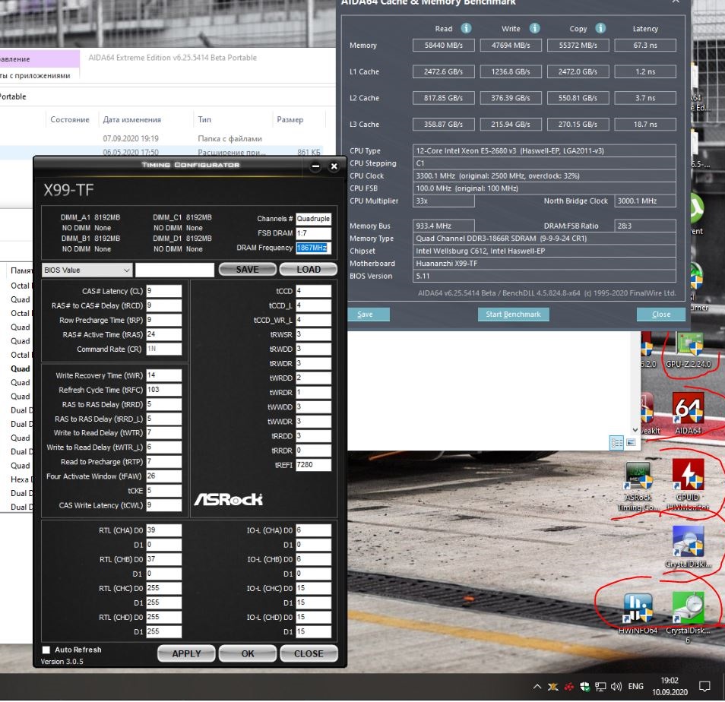Click the volume speaker icon in tray
Screen dimensions: 725x702
[616, 687]
